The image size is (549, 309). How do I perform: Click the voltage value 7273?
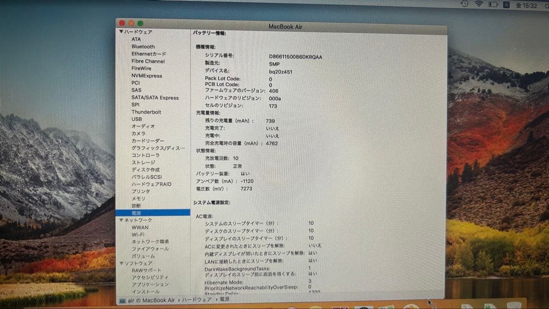pyautogui.click(x=246, y=189)
